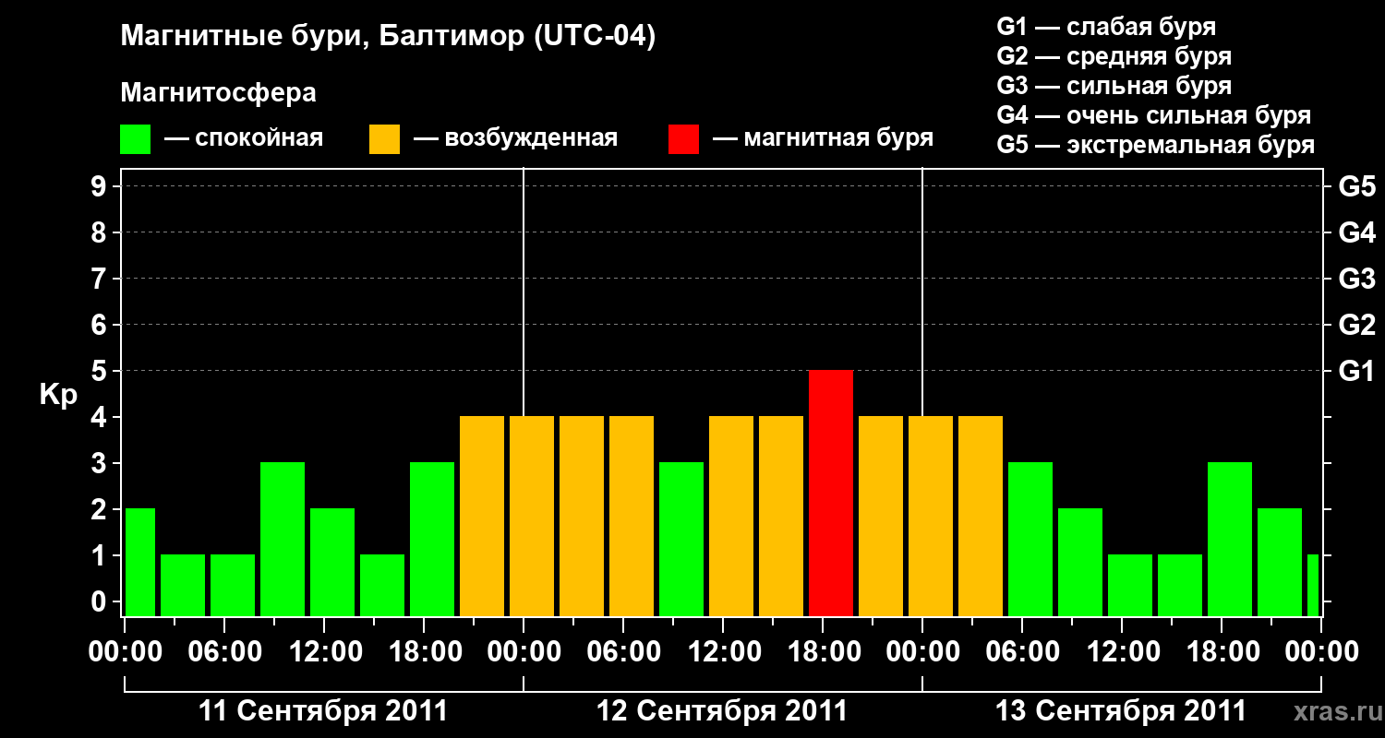Select the green Kp 3 bar at 18:00 on 13 September

click(x=1230, y=539)
